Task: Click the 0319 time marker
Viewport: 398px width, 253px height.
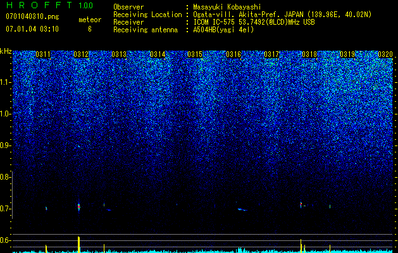Action: click(x=347, y=54)
